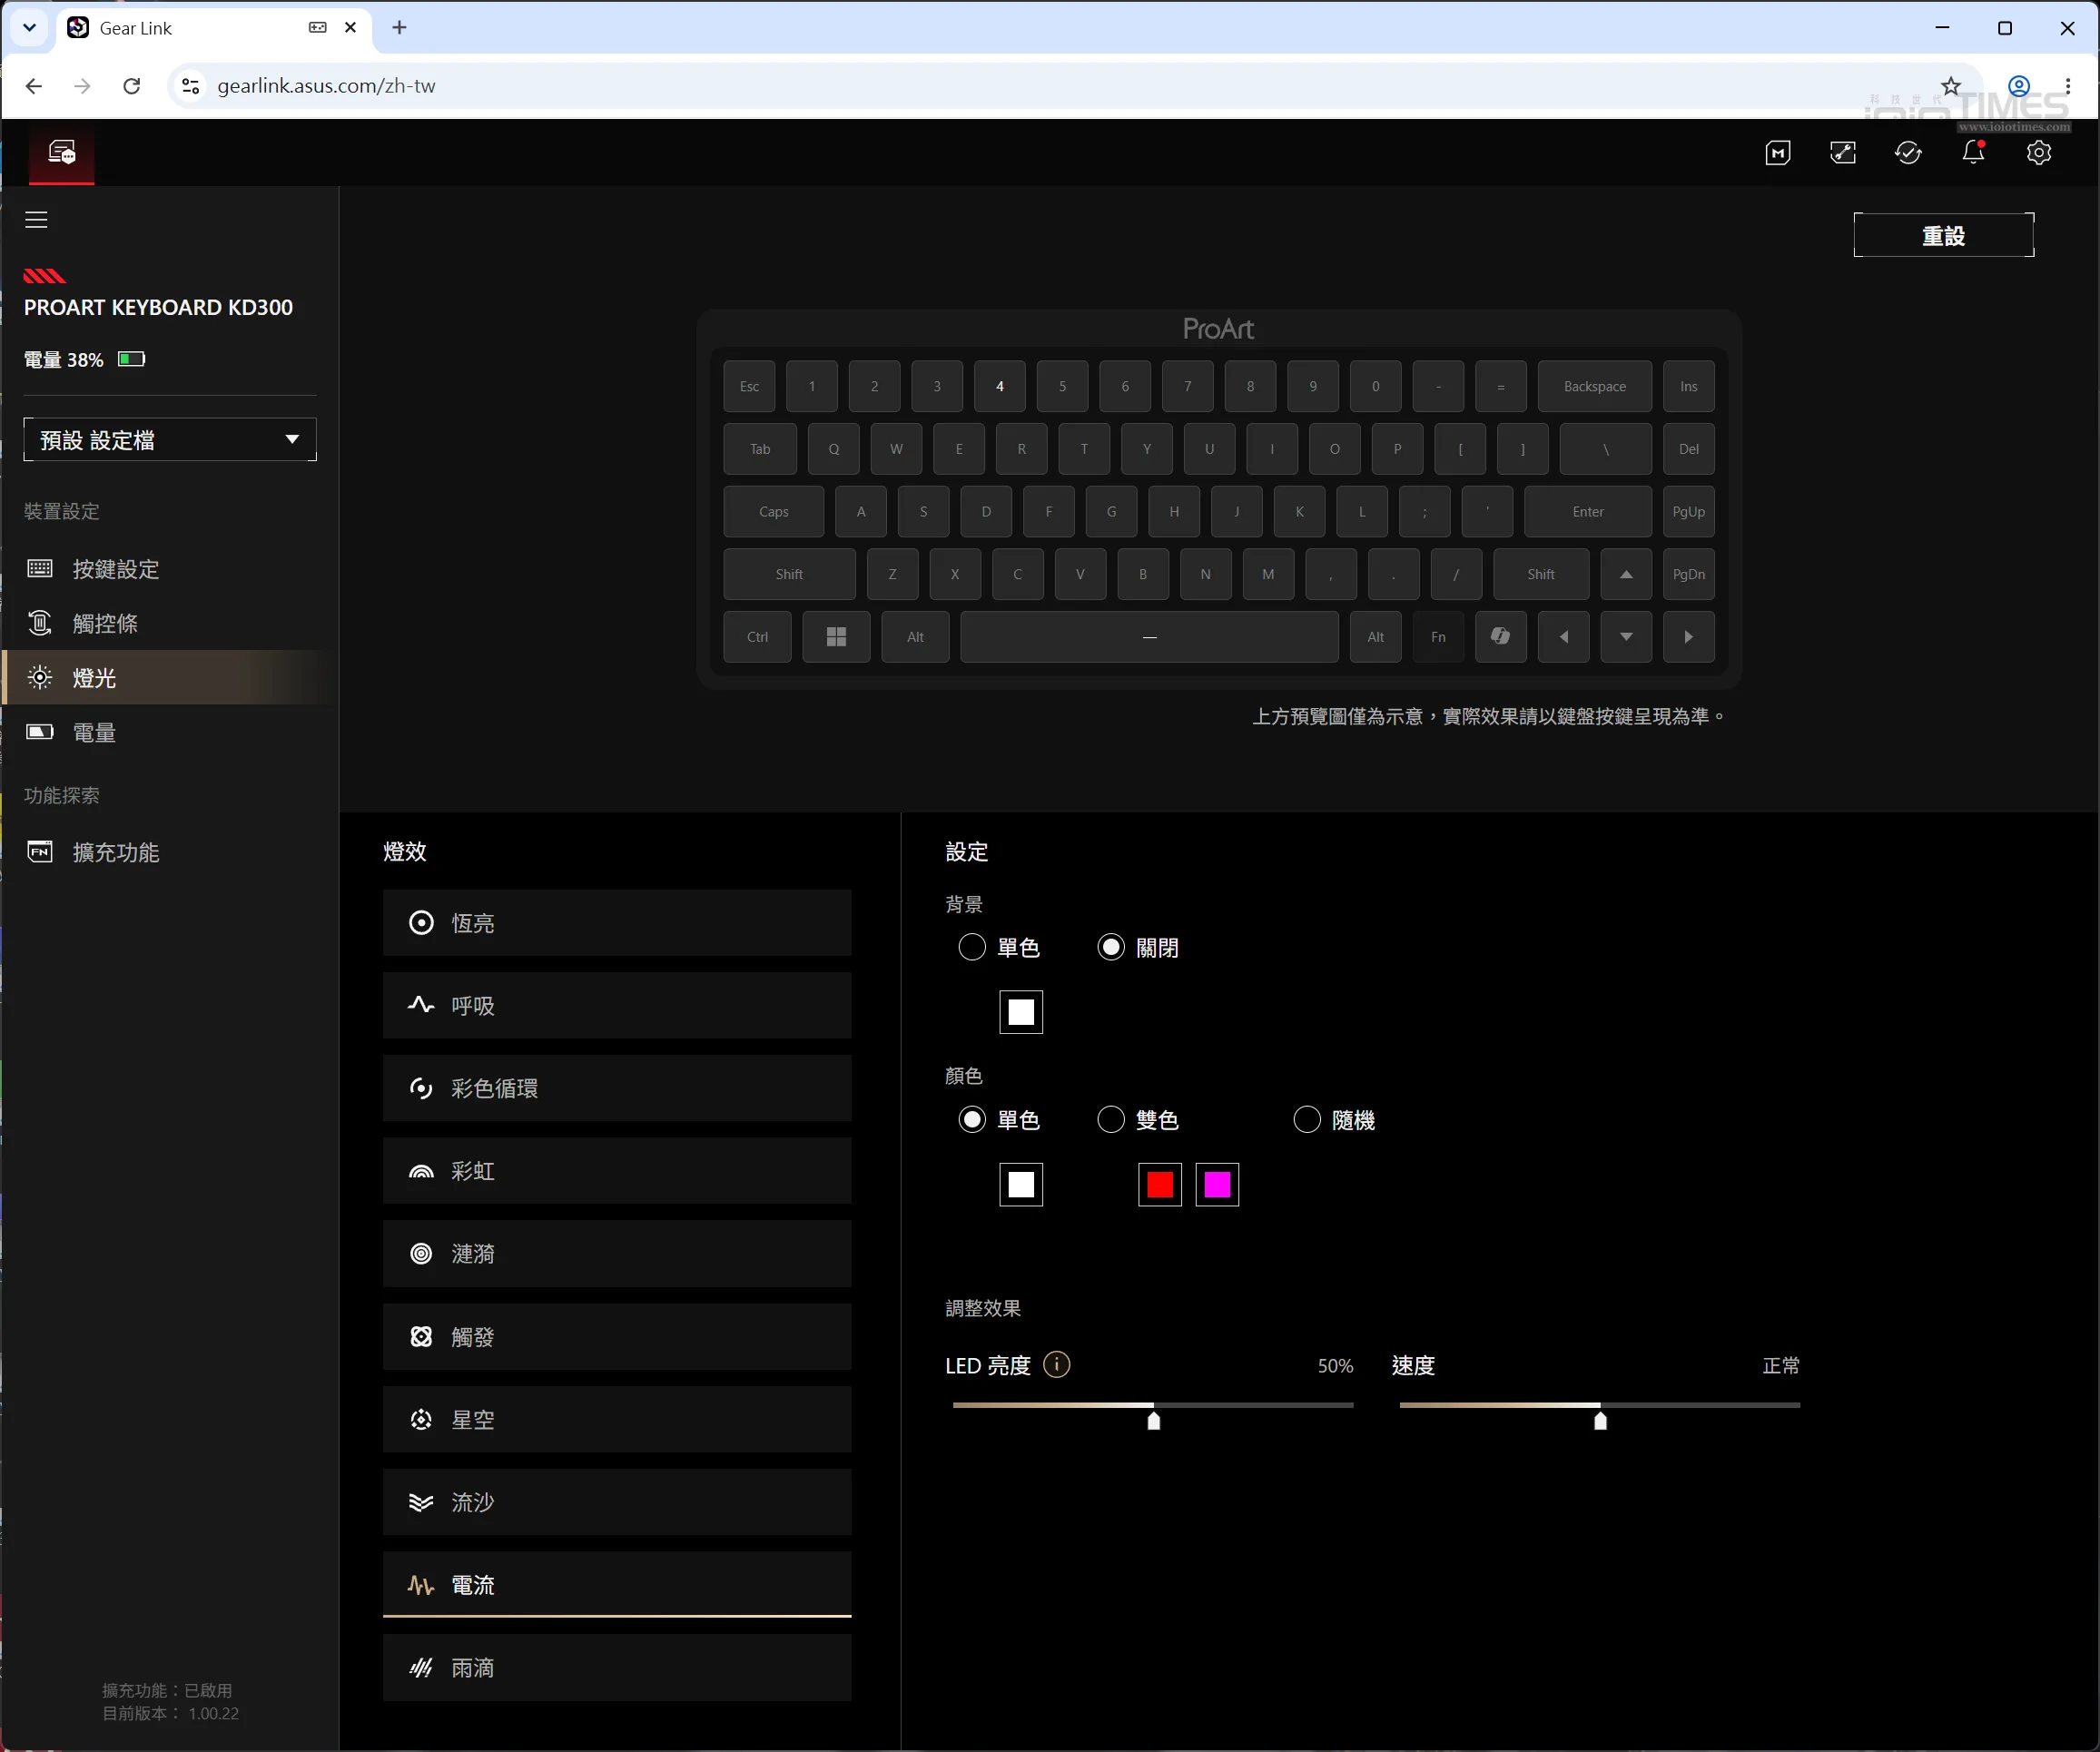Select 顏色 隨機 radio button
The height and width of the screenshot is (1752, 2100).
[1307, 1120]
